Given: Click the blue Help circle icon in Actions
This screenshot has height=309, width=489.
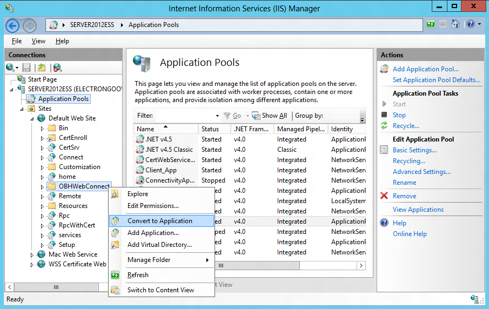Looking at the screenshot, I should point(384,223).
